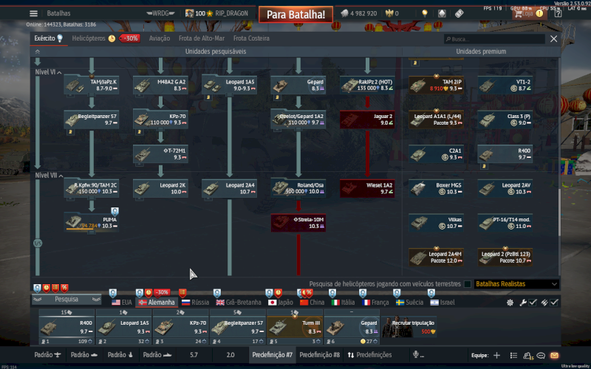Click the lightbulb hints icon in top bar
Viewport: 591px width, 369px height.
click(424, 13)
